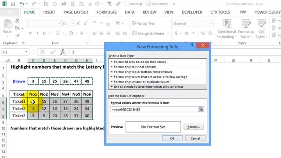Image resolution: width=281 pixels, height=158 pixels.
Task: Select 'Format only cells that contain' rule type
Action: tap(158, 67)
